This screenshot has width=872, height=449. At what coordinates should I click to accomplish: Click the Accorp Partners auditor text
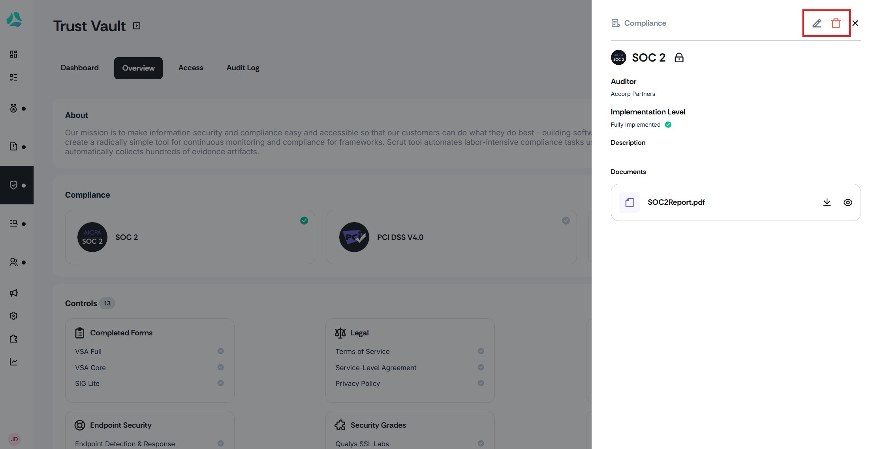[x=633, y=94]
